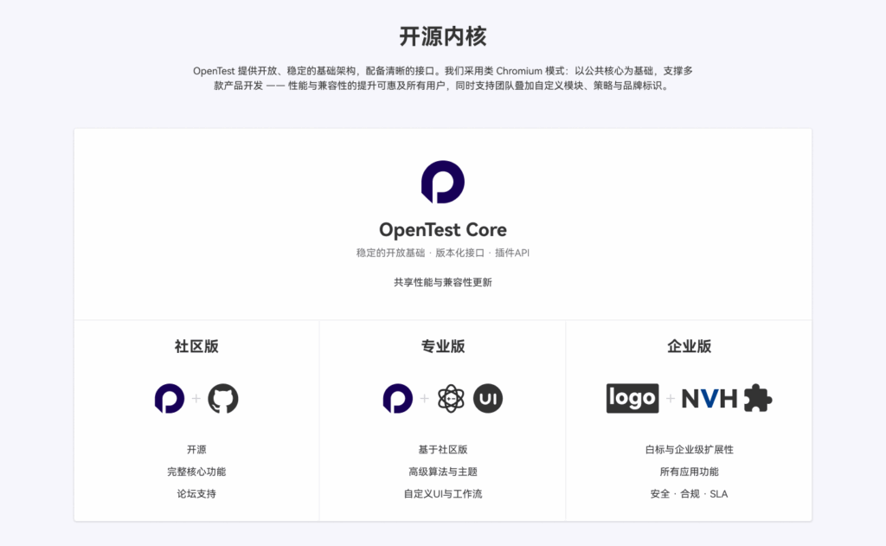The image size is (886, 546).
Task: Select the 安全 · 合规 · SLA line
Action: click(x=689, y=493)
